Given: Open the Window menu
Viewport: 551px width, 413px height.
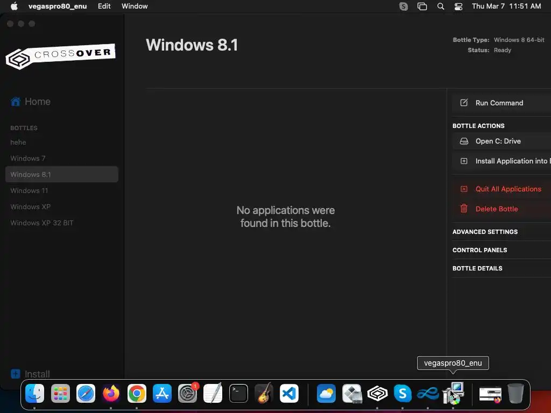Looking at the screenshot, I should 135,6.
